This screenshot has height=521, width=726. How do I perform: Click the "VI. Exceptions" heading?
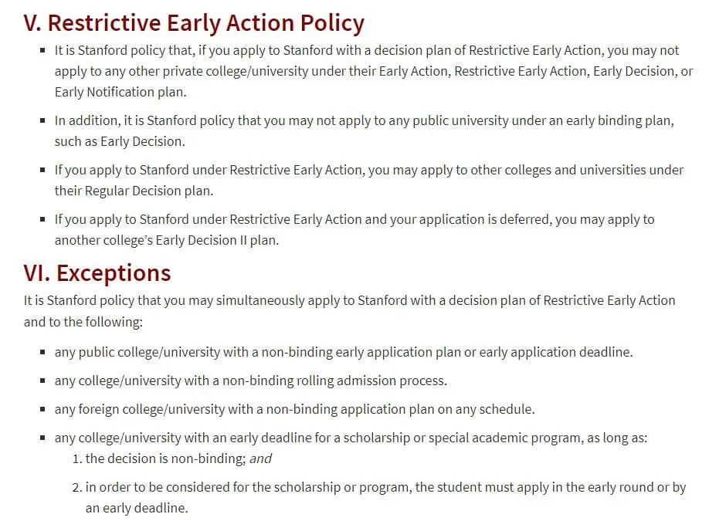pos(97,272)
